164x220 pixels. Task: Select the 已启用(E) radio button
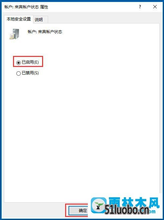pyautogui.click(x=18, y=63)
